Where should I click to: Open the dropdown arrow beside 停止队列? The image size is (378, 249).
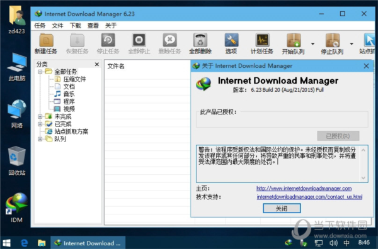pyautogui.click(x=352, y=44)
